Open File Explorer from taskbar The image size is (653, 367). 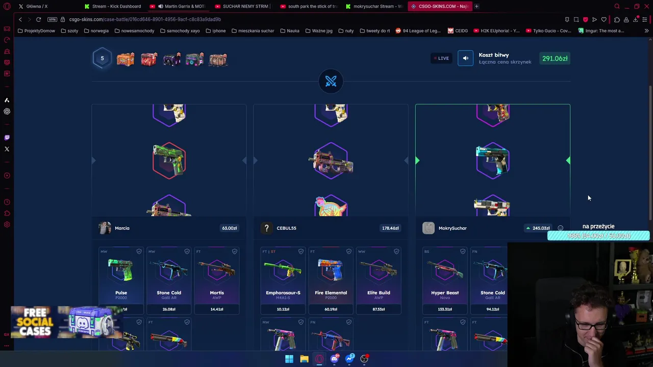click(304, 359)
